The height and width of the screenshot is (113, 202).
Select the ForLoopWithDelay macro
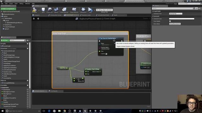click(x=9, y=83)
